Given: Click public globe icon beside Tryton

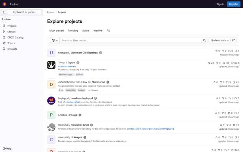Looking at the screenshot, I should [78, 63].
